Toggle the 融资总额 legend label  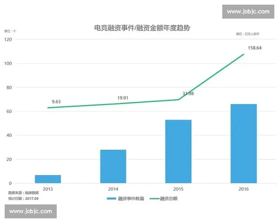click(169, 198)
